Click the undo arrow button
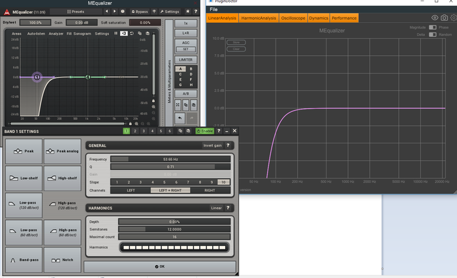 tap(180, 118)
